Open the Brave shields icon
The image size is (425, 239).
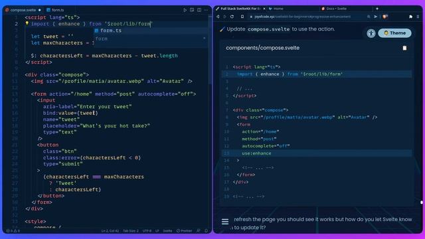pyautogui.click(x=385, y=17)
